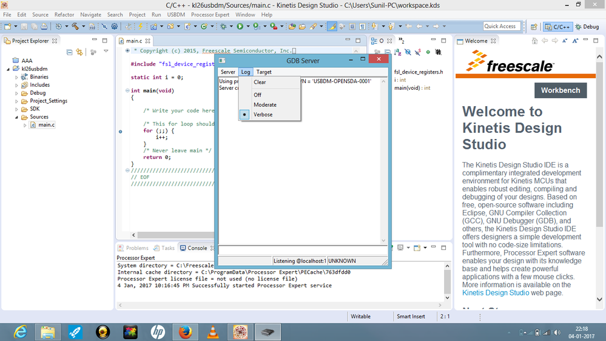Click the Workbench button

(561, 90)
